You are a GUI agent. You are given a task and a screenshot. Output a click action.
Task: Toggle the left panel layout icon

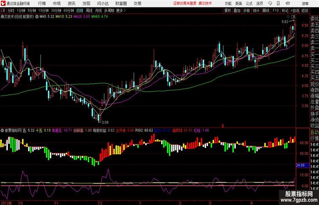tap(3, 11)
